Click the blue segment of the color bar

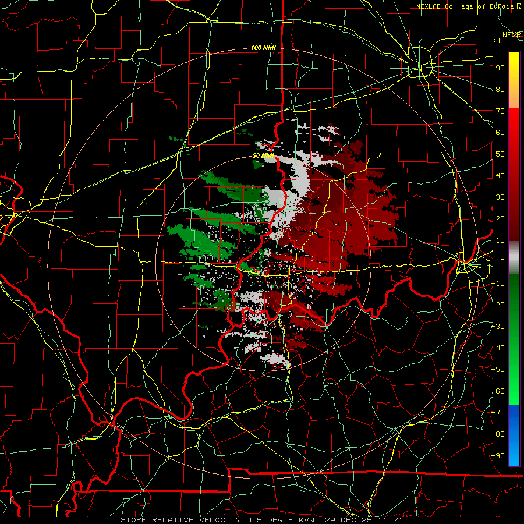pos(514,436)
